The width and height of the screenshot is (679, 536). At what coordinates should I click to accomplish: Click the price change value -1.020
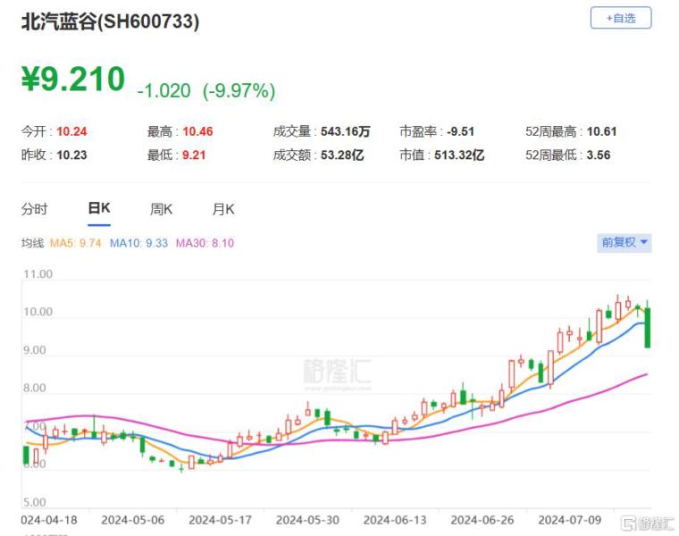pos(163,91)
